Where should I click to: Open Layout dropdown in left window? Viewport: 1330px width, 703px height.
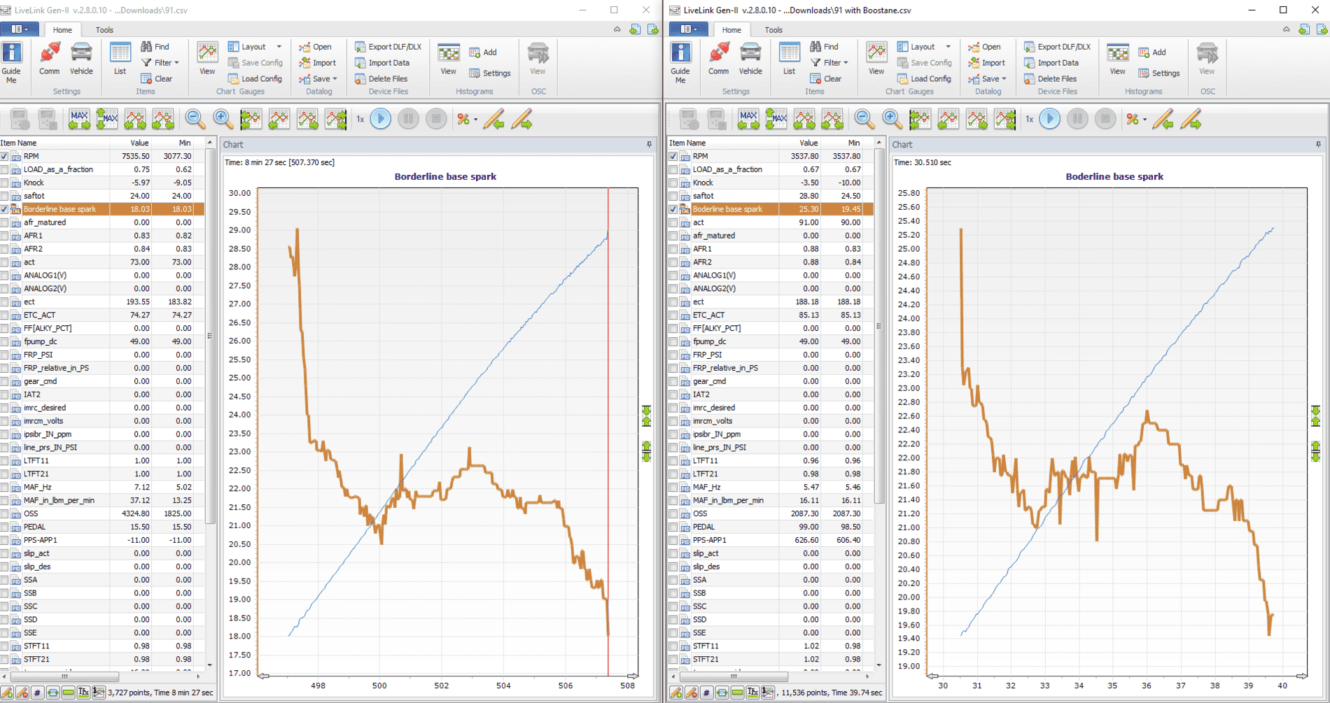(255, 47)
